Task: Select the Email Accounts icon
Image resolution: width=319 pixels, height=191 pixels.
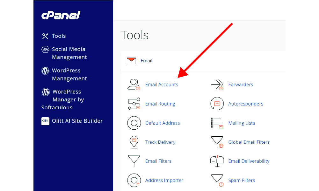Action: tap(134, 85)
